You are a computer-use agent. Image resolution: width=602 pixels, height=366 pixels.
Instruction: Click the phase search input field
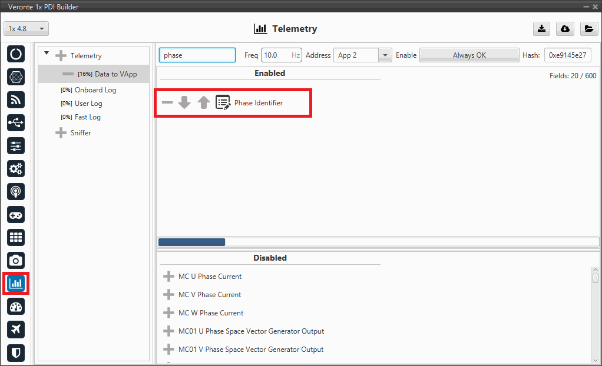coord(197,55)
